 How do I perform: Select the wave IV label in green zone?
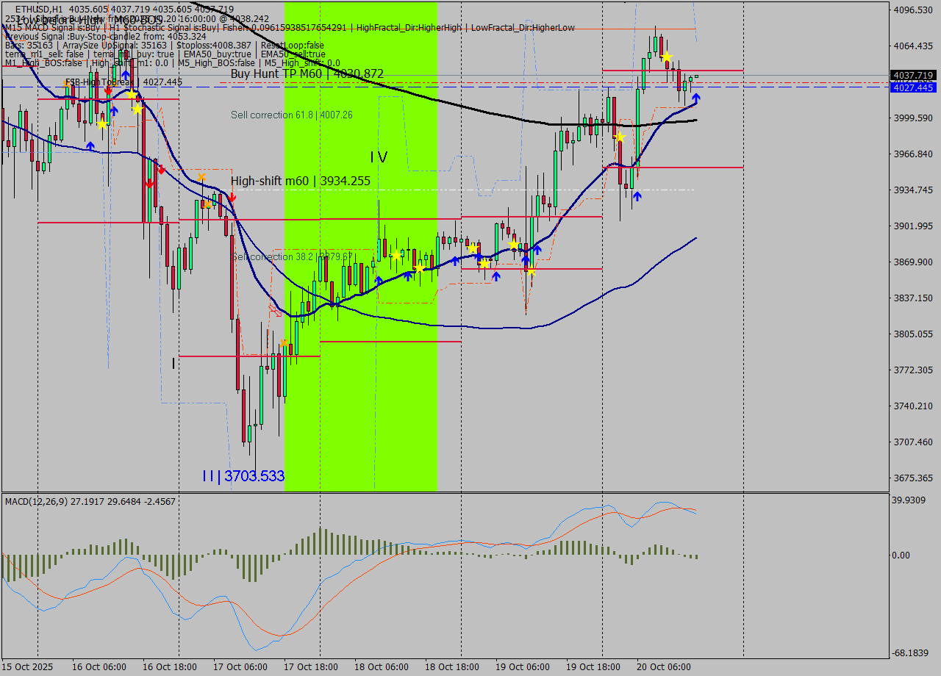coord(378,157)
